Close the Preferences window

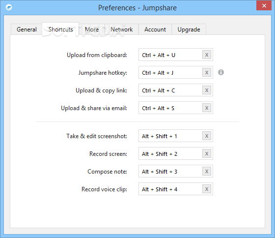pyautogui.click(x=264, y=5)
